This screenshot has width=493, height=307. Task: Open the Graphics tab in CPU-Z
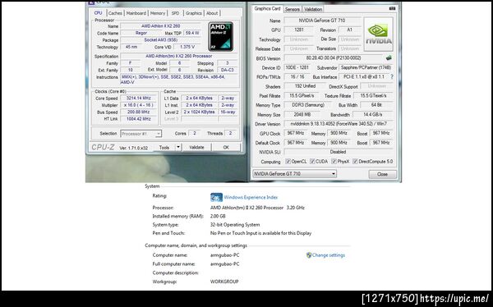point(193,13)
